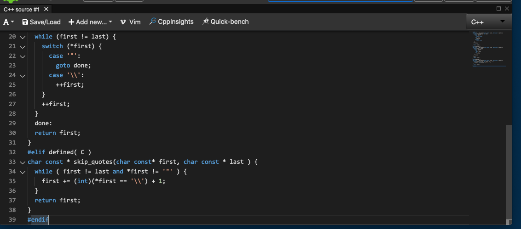Toggle Vim mode
Image resolution: width=521 pixels, height=229 pixels.
click(x=130, y=22)
